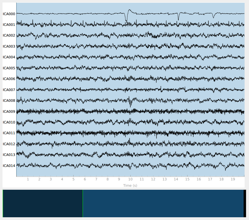Select the ICA011 channel label
Viewport: 249px width, 220px height.
pos(9,133)
